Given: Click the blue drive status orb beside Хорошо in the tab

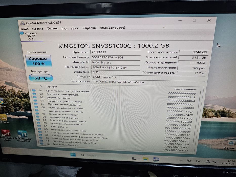Looking at the screenshot, I should click(22, 33).
